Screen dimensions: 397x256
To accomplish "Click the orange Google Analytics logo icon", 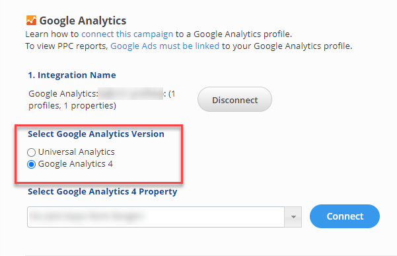I will tap(31, 21).
